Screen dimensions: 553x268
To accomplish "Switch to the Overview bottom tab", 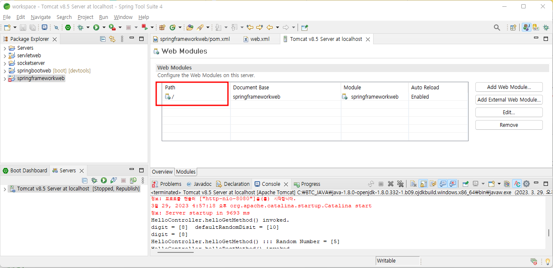I will pos(163,172).
